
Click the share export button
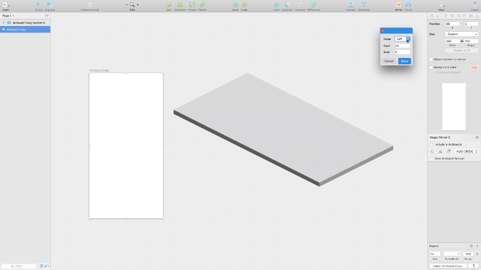click(474, 266)
